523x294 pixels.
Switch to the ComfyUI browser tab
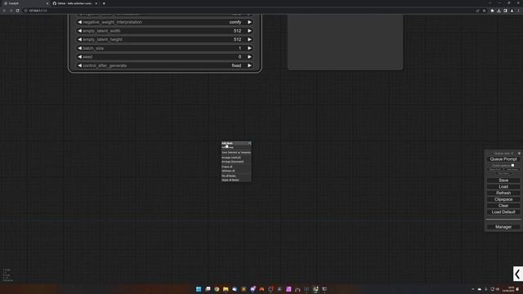click(x=25, y=3)
